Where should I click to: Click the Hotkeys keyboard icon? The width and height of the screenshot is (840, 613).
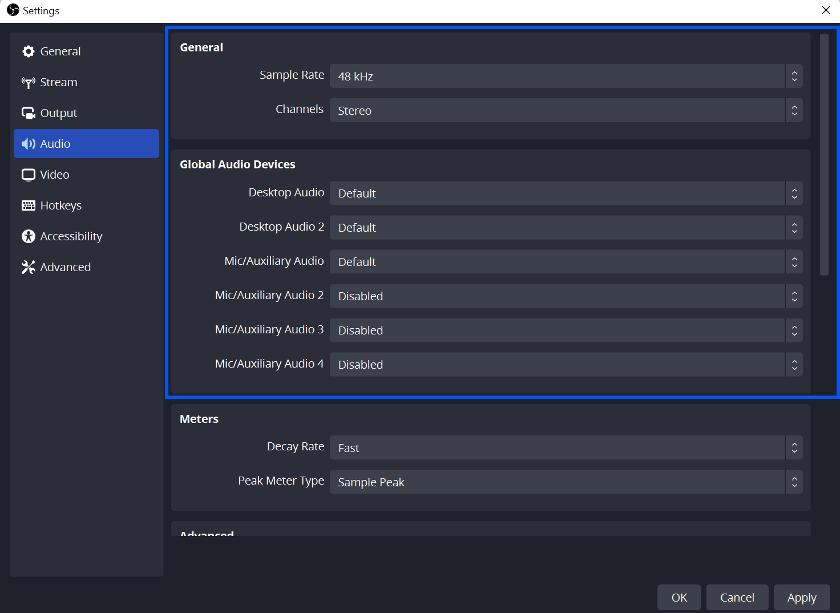(x=29, y=205)
